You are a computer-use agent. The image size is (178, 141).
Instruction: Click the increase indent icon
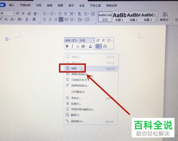(x=66, y=13)
